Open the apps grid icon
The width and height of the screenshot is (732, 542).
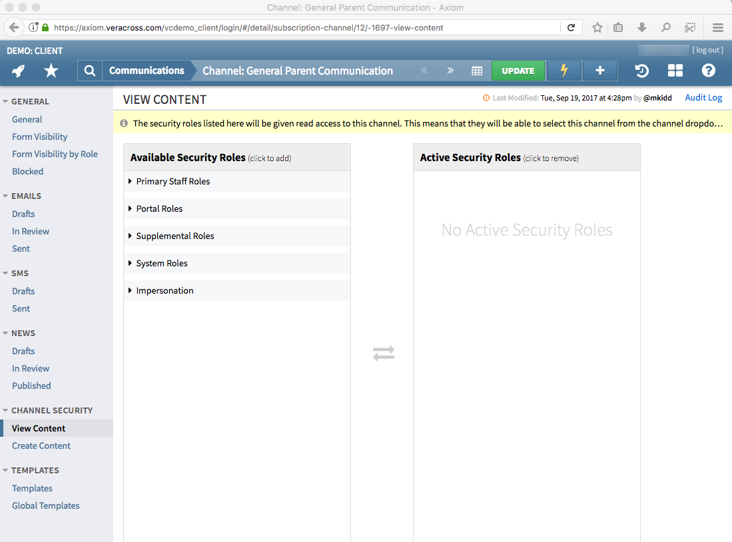click(675, 70)
